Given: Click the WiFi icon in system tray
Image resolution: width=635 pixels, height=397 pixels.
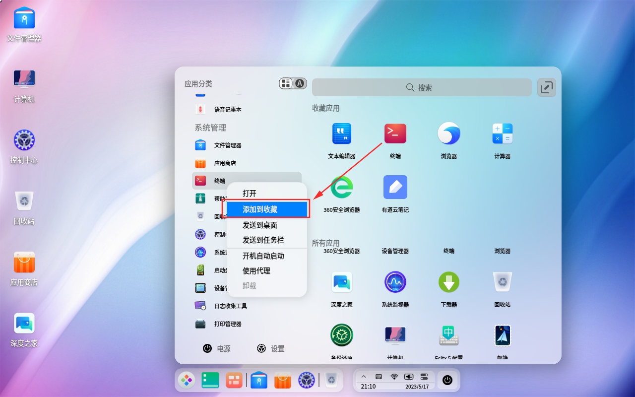Looking at the screenshot, I should 394,376.
